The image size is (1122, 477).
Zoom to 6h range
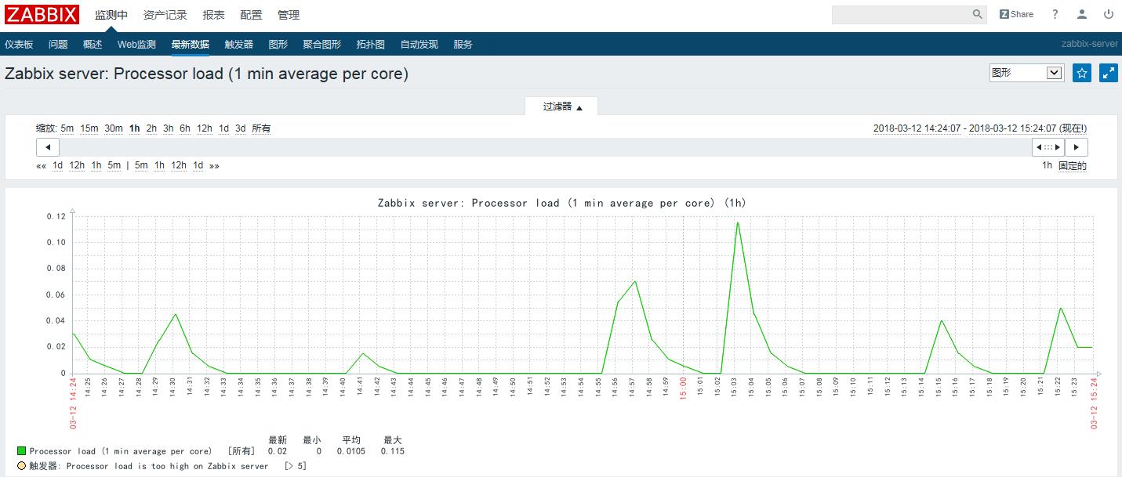pyautogui.click(x=185, y=128)
